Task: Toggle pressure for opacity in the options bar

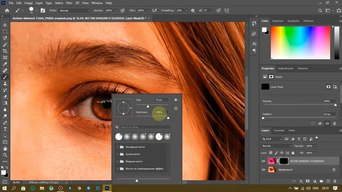Action: [x=123, y=11]
